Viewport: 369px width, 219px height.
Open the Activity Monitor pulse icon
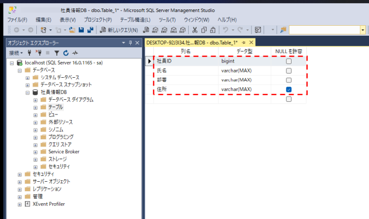[x=75, y=53]
